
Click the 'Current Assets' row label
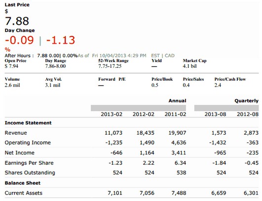(x=24, y=193)
